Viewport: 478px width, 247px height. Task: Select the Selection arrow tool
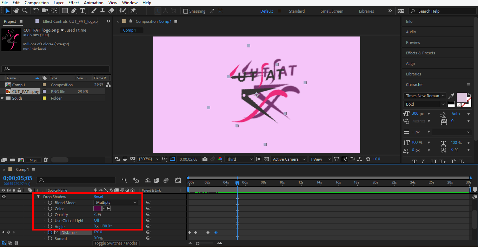(7, 11)
